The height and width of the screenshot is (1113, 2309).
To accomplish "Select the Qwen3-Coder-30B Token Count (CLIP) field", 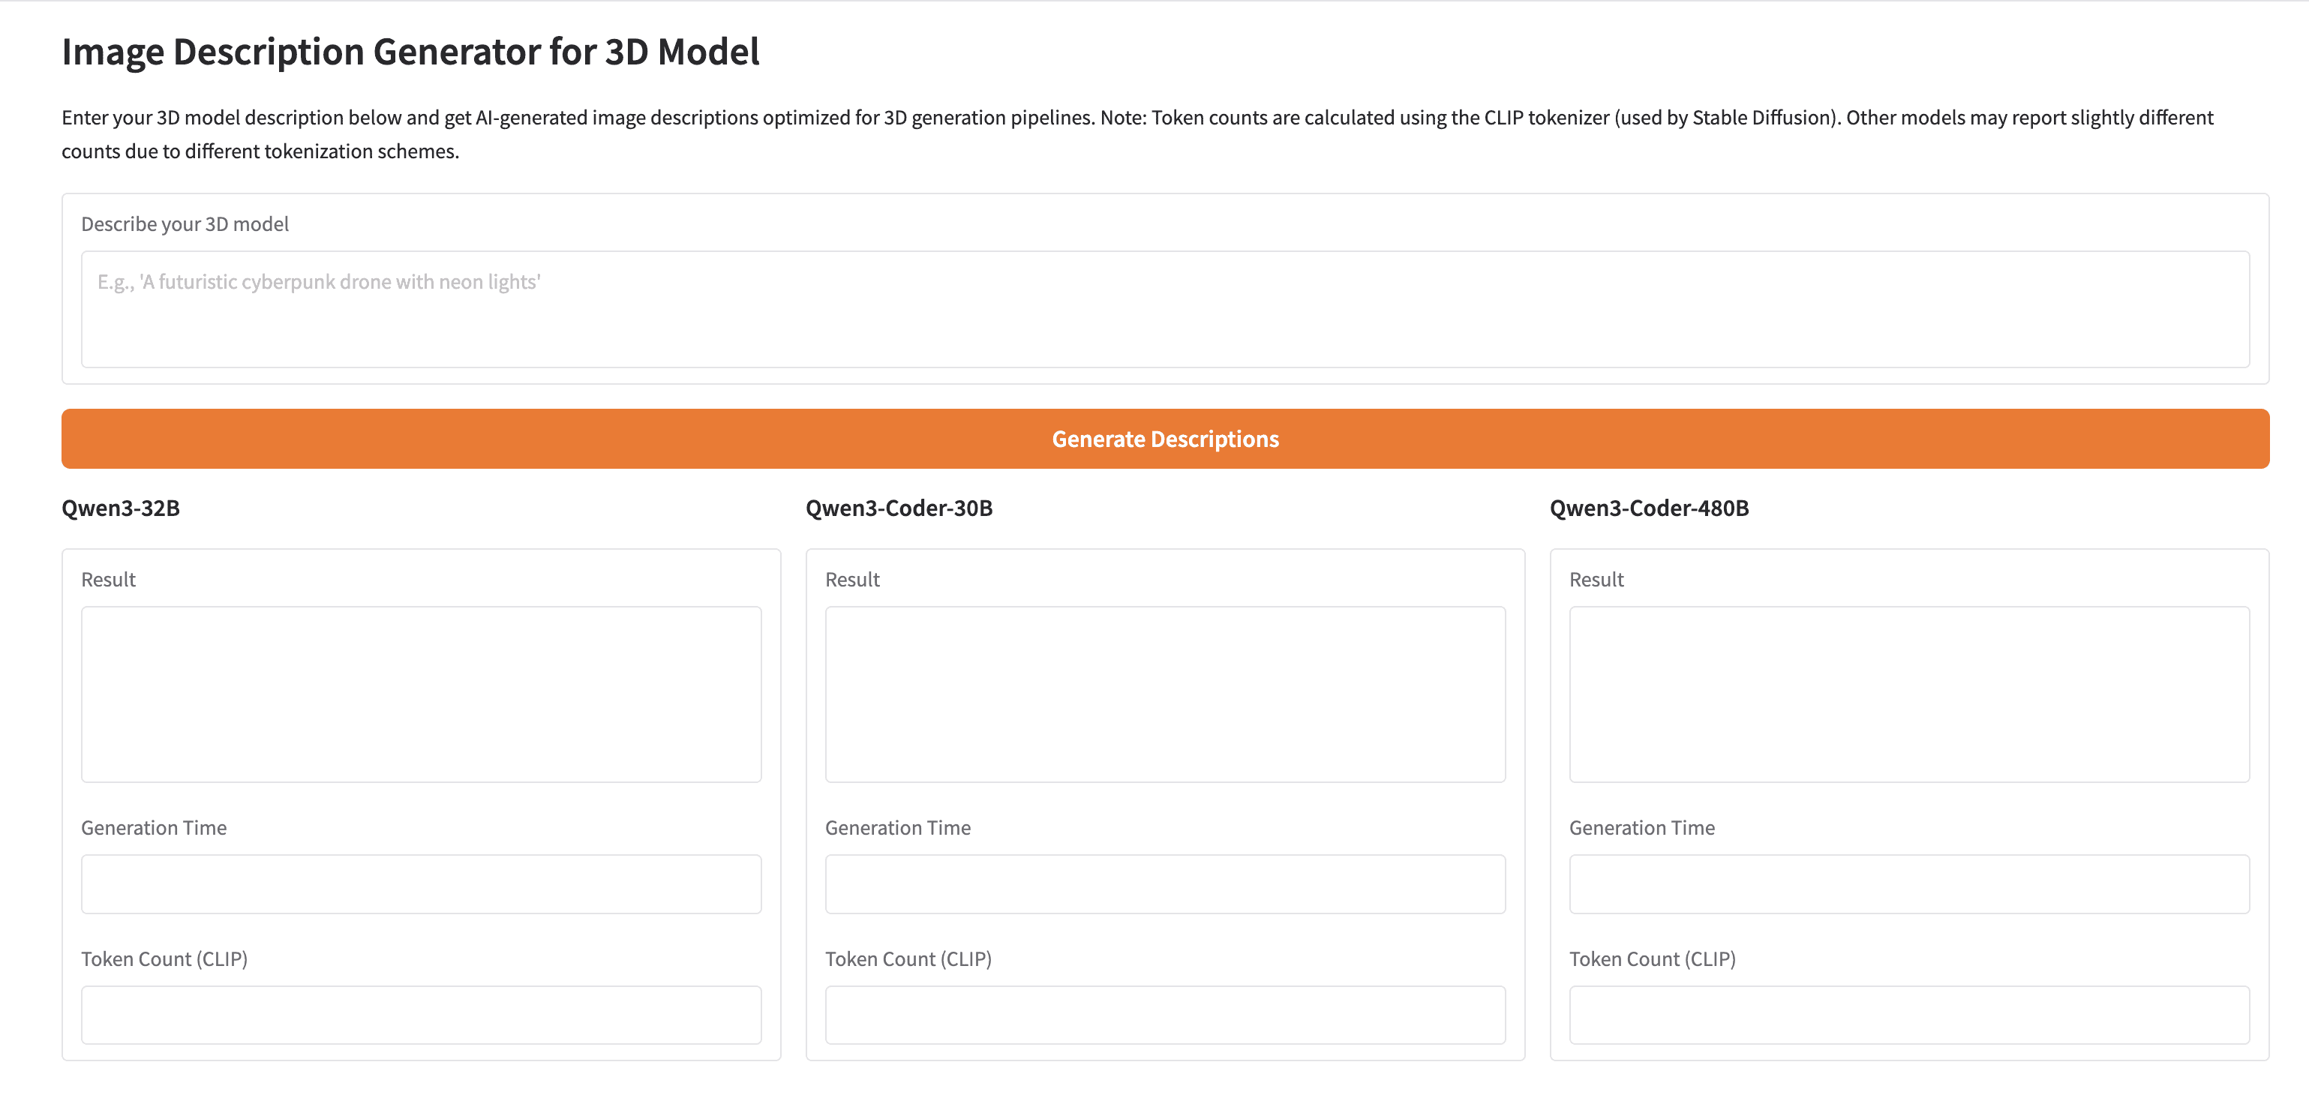I will point(1164,1015).
